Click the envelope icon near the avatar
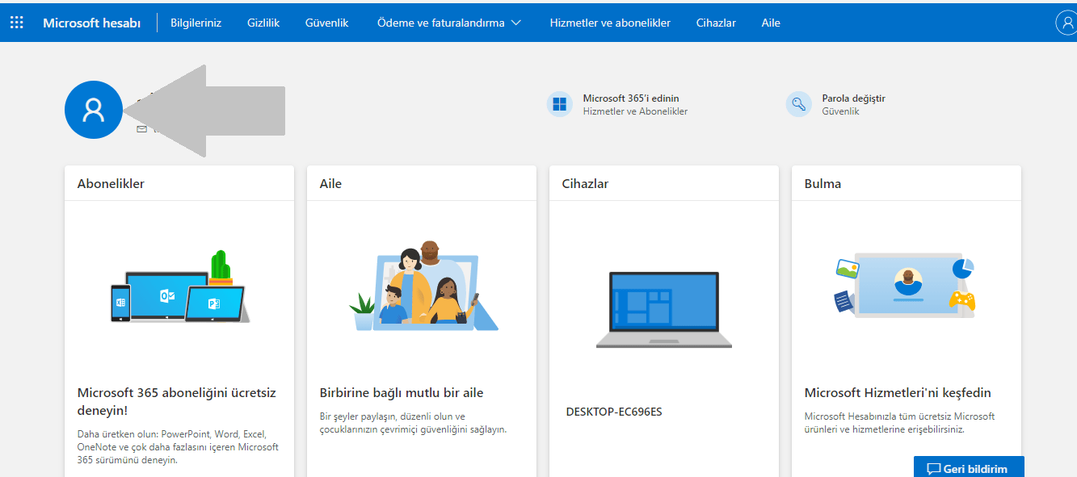Screen dimensions: 1077x477 click(x=142, y=129)
